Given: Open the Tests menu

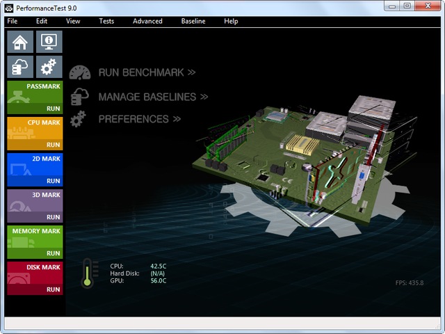Looking at the screenshot, I should 106,21.
